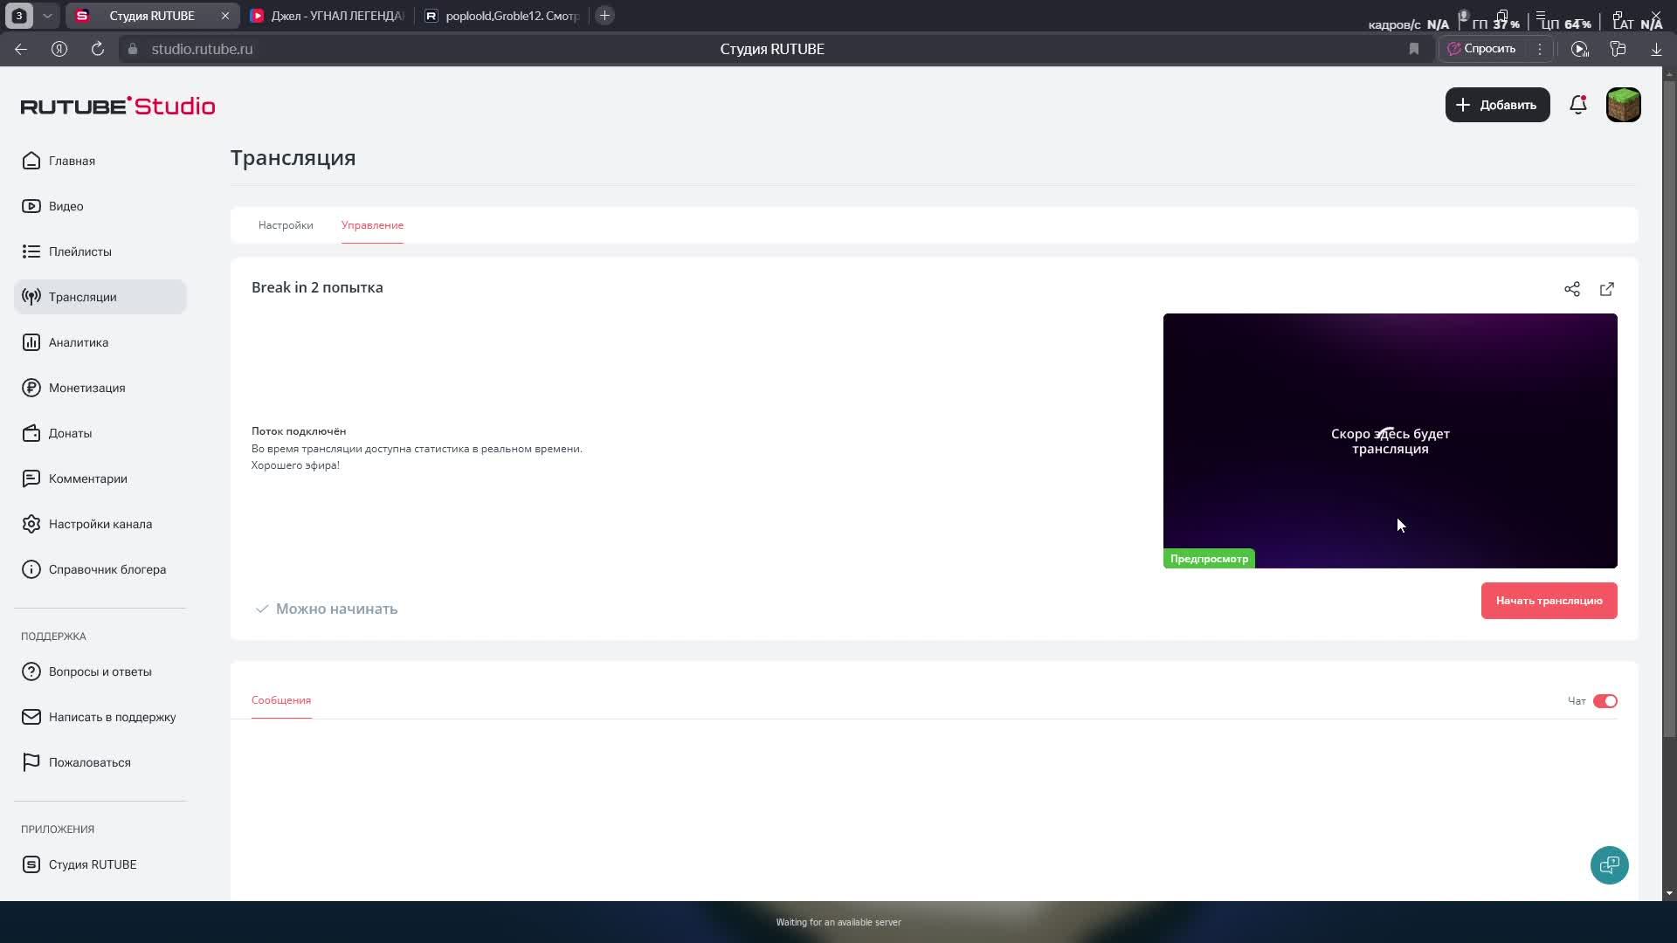Open the support chat bubble
1677x943 pixels.
point(1609,865)
